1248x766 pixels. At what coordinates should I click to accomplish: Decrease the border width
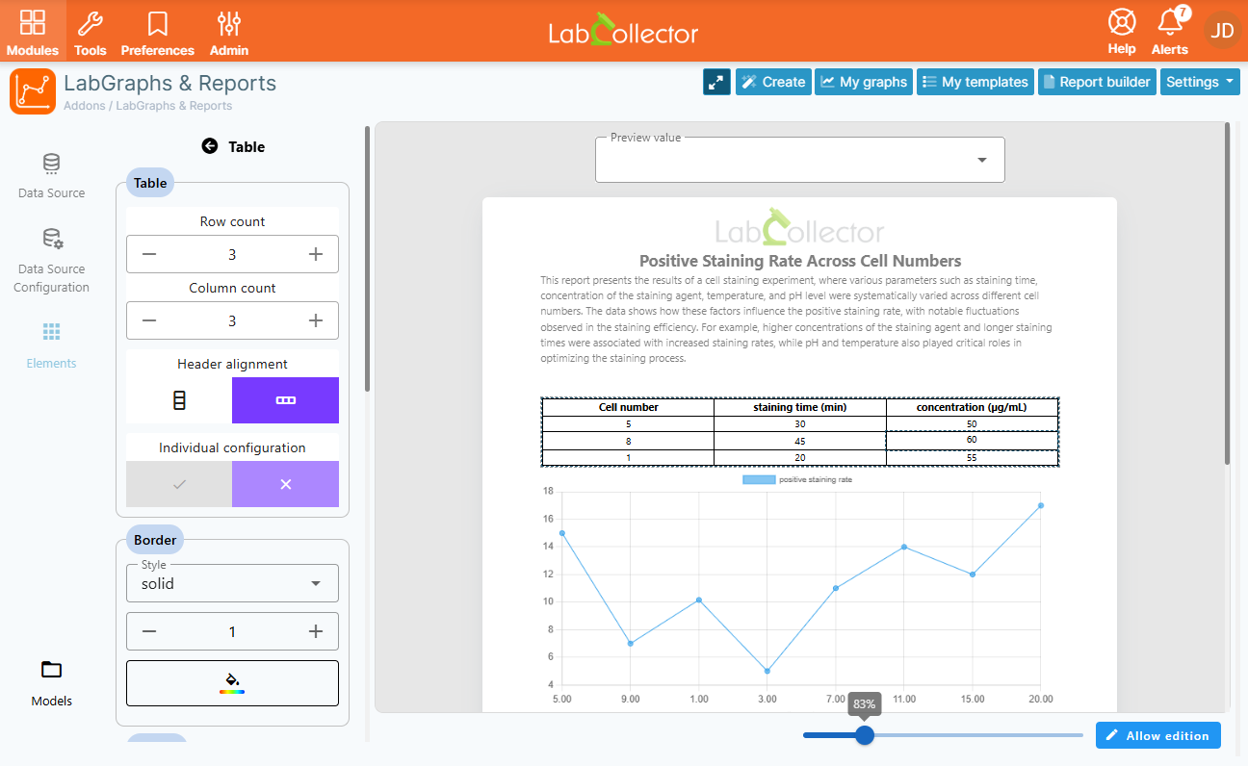click(149, 631)
